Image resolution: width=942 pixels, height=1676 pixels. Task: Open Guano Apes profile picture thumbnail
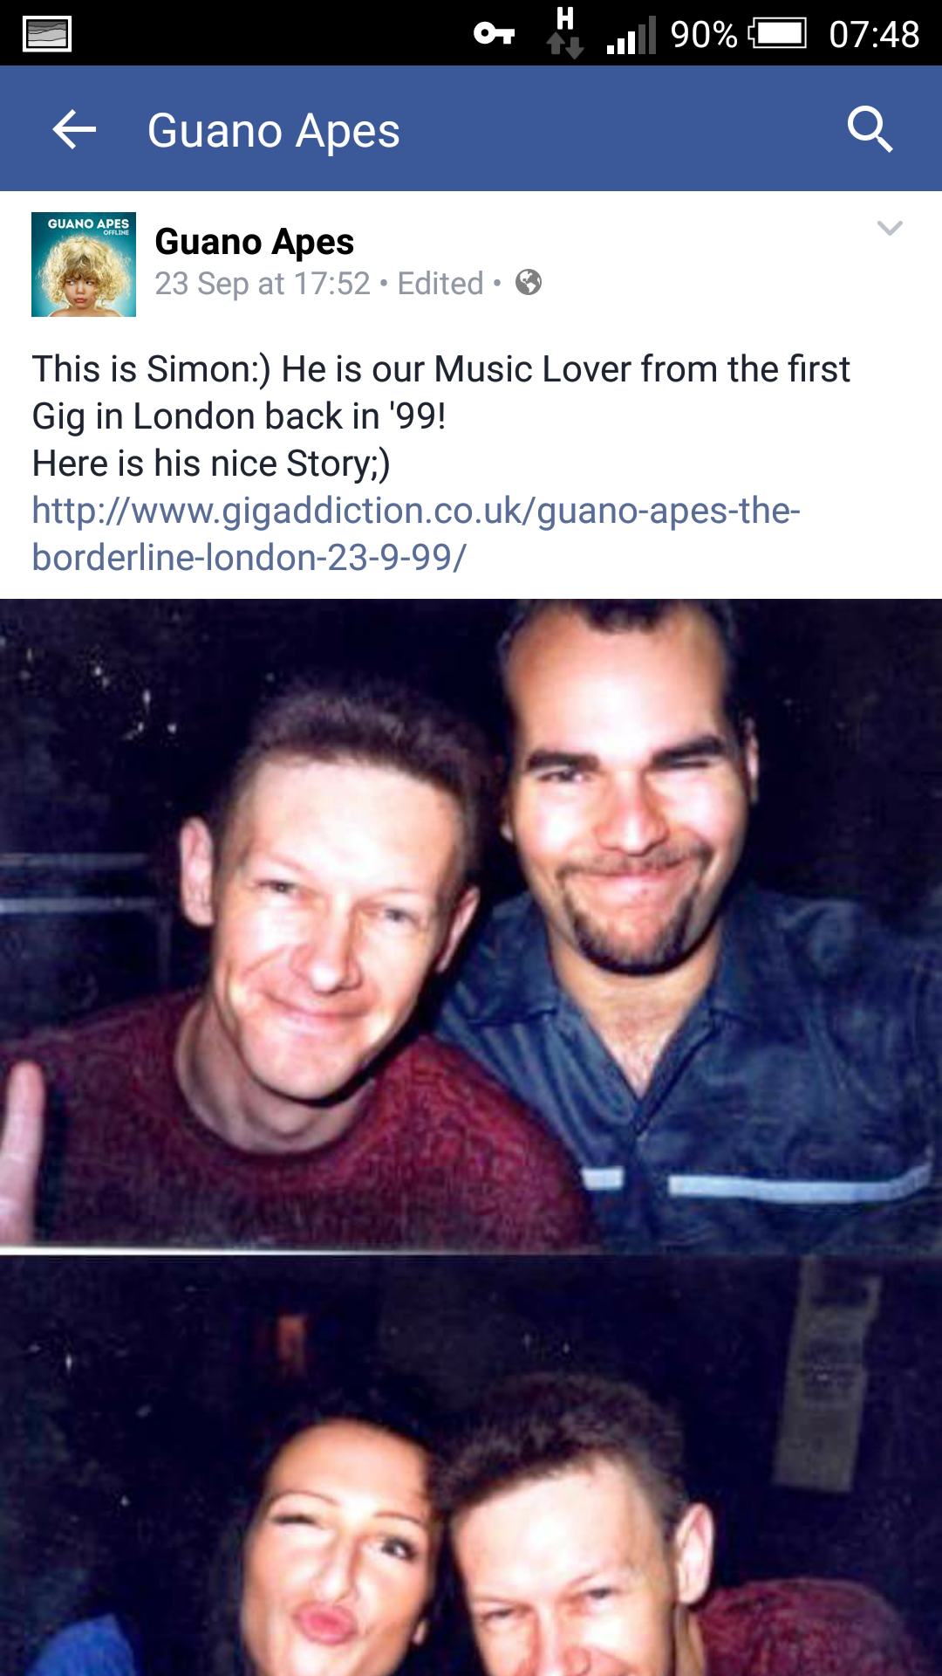(x=84, y=264)
